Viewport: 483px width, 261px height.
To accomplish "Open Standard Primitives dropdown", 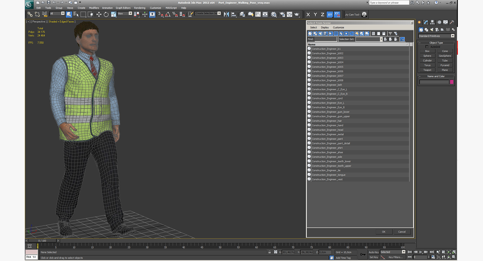I will pyautogui.click(x=436, y=36).
